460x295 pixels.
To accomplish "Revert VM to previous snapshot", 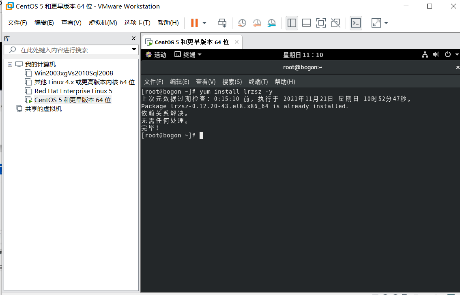I will (x=257, y=23).
